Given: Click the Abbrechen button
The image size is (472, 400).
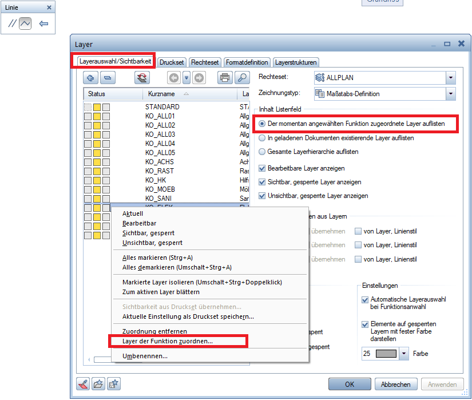Looking at the screenshot, I should click(395, 384).
